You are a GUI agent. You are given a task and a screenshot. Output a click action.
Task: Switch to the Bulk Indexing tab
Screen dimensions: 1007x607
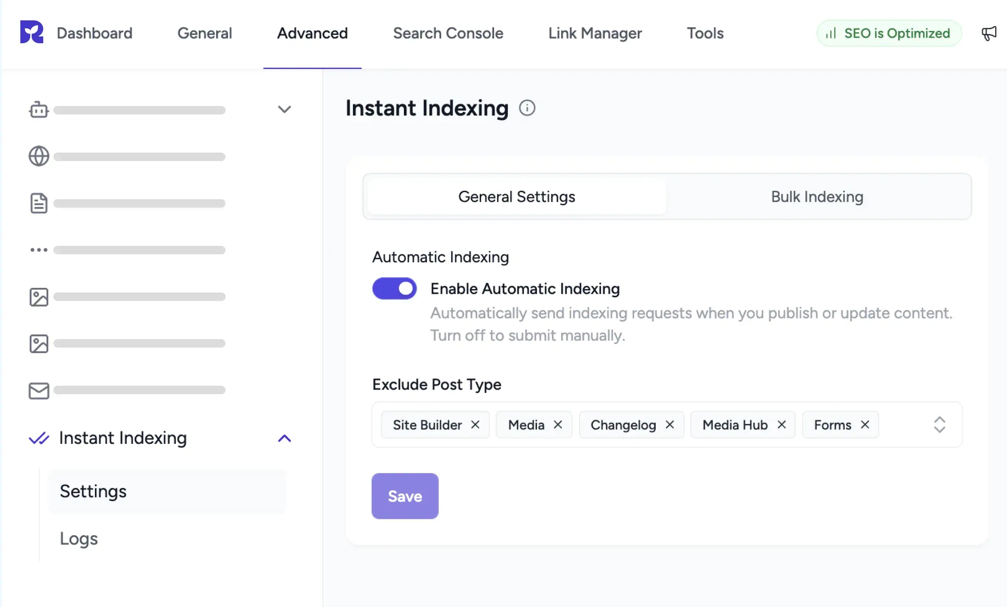(x=817, y=196)
